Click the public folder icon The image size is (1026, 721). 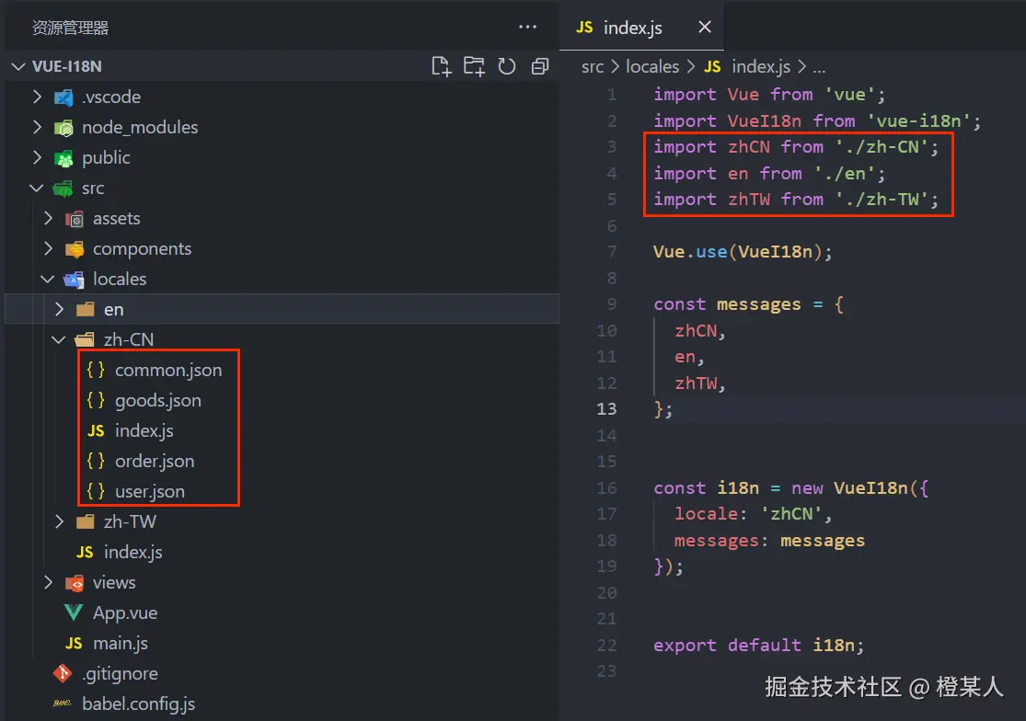[63, 158]
